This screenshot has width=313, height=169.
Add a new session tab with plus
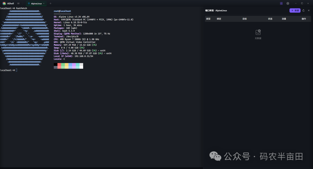pyautogui.click(x=50, y=3)
